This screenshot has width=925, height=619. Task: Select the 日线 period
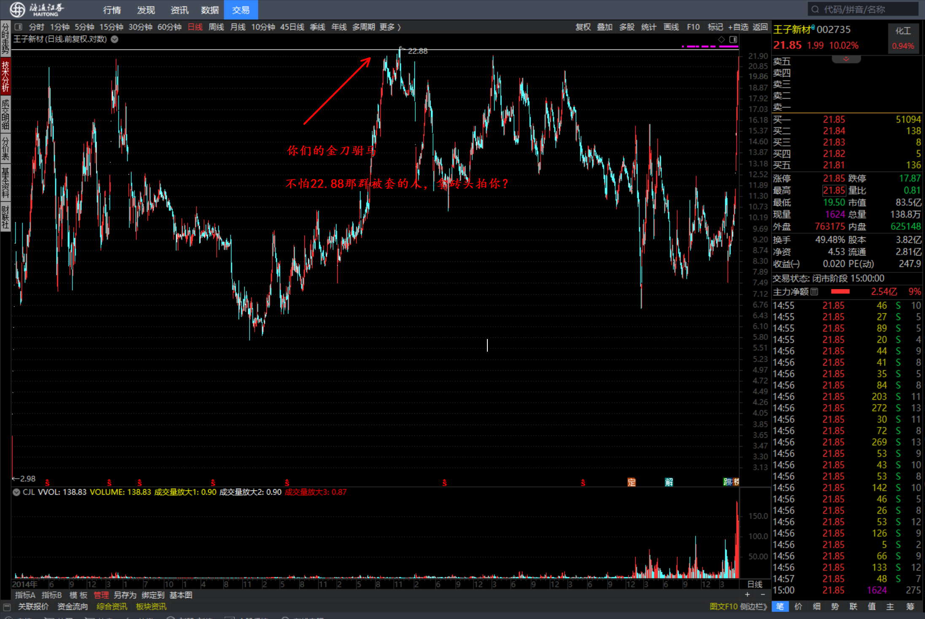(195, 27)
